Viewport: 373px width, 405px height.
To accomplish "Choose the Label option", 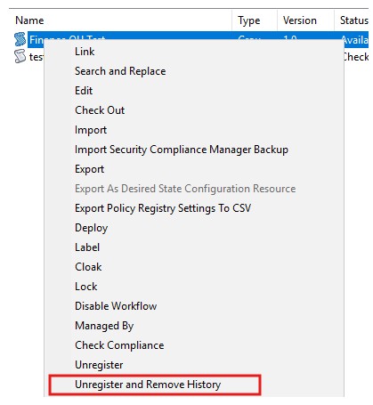I will (87, 247).
